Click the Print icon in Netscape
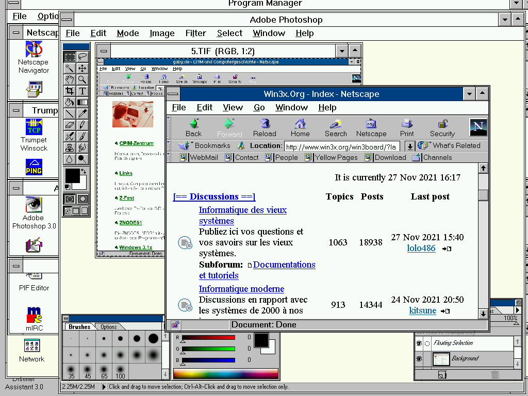Image resolution: width=528 pixels, height=396 pixels. click(x=407, y=128)
